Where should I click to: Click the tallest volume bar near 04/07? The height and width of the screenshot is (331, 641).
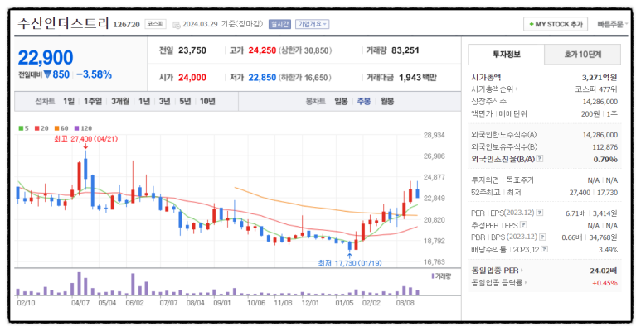click(x=79, y=284)
